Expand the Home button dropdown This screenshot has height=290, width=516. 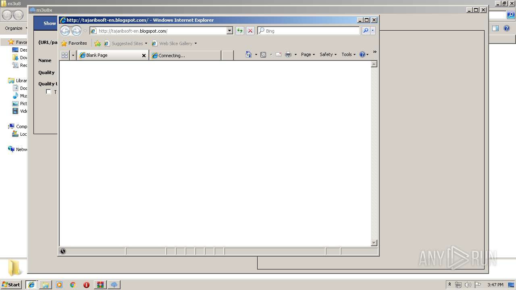(x=256, y=55)
